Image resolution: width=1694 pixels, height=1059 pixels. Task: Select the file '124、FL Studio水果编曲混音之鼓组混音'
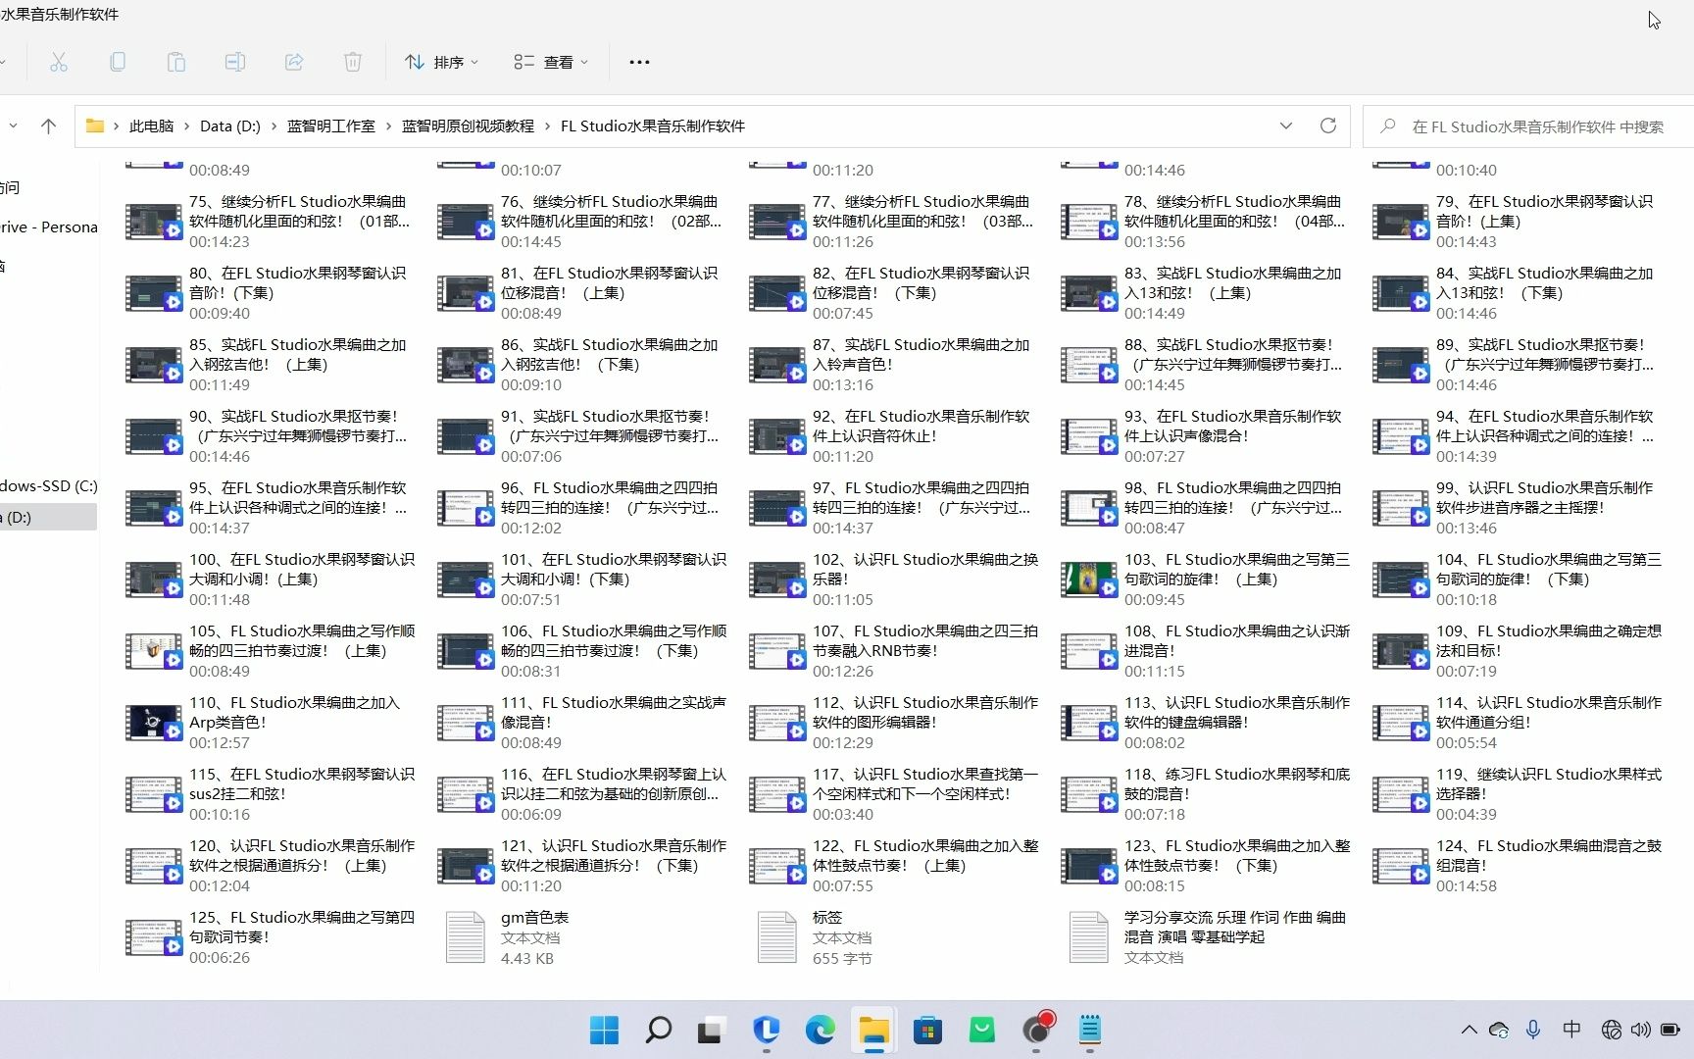coord(1518,865)
